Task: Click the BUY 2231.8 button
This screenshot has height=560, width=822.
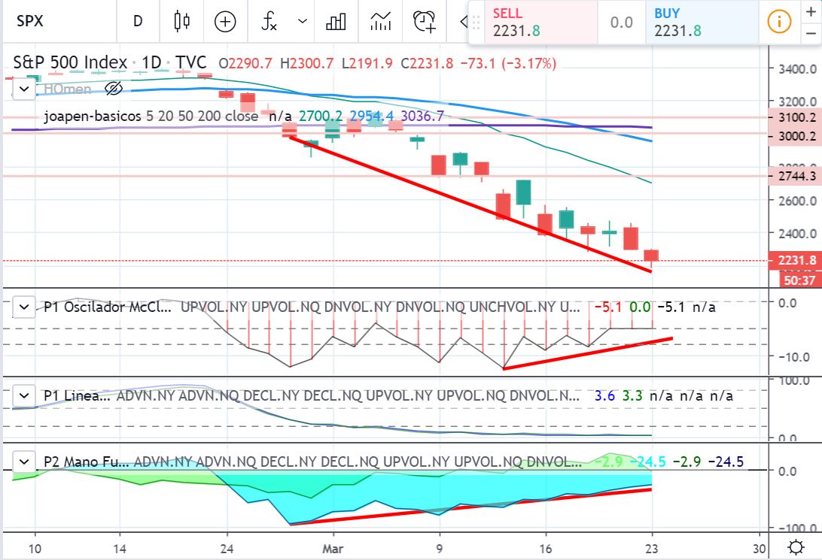Action: (x=700, y=23)
